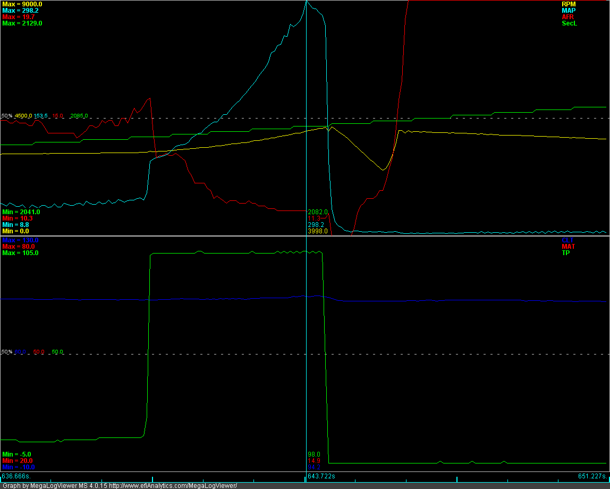The image size is (610, 489).
Task: Click the Max = 9000.0 RPM scale label
Action: (x=22, y=4)
